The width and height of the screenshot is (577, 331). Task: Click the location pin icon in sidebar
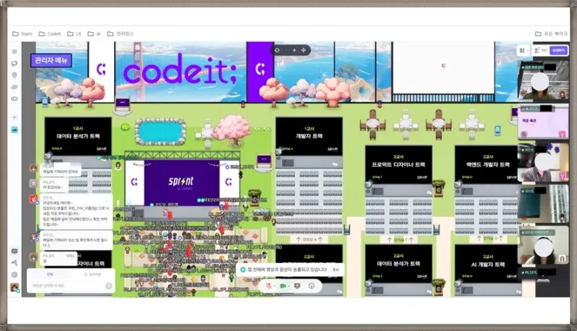14,75
